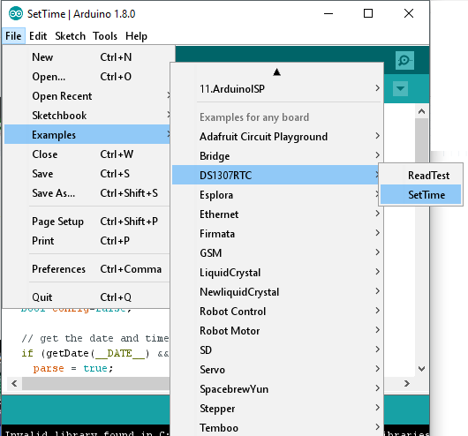Expand Bridge examples submenu
468x436 pixels.
point(276,156)
